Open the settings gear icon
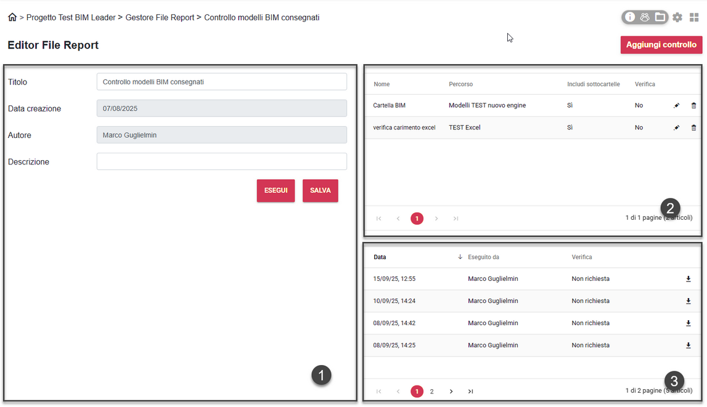The height and width of the screenshot is (407, 707). pyautogui.click(x=677, y=17)
